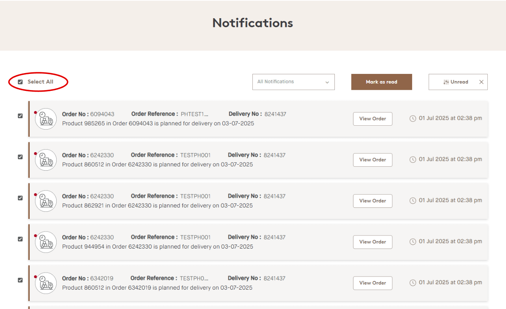
Task: Click message about product 985265 delivery
Action: [x=158, y=124]
